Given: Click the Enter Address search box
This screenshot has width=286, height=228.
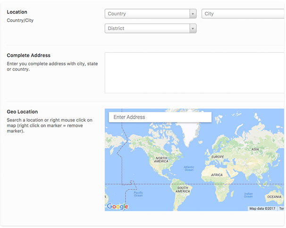Looking at the screenshot, I should coord(160,117).
